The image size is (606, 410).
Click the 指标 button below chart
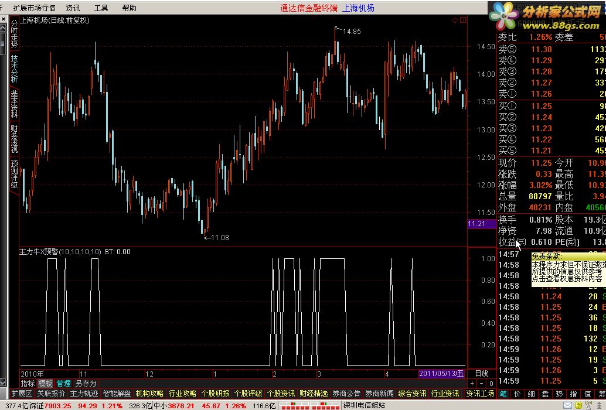point(28,384)
